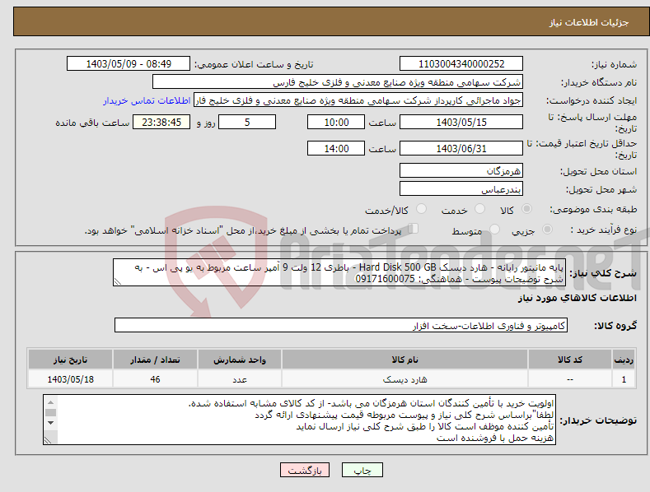Click the ردیف column header
This screenshot has height=492, width=650.
[624, 360]
